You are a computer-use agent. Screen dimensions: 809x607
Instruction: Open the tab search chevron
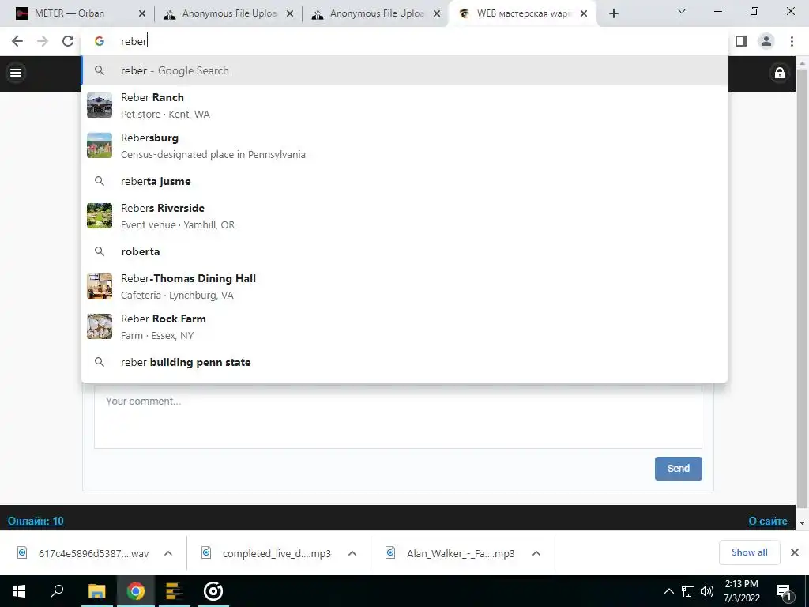point(682,11)
